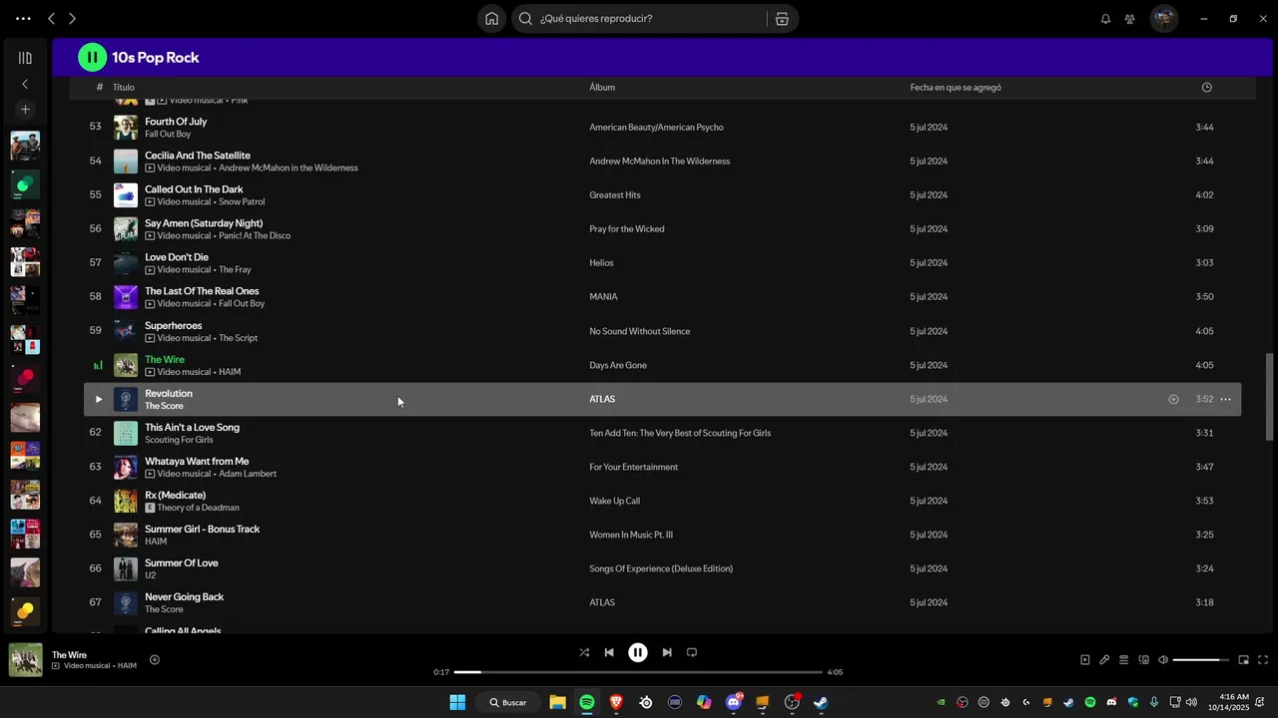Viewport: 1278px width, 718px height.
Task: Enter full screen mode
Action: (1263, 659)
